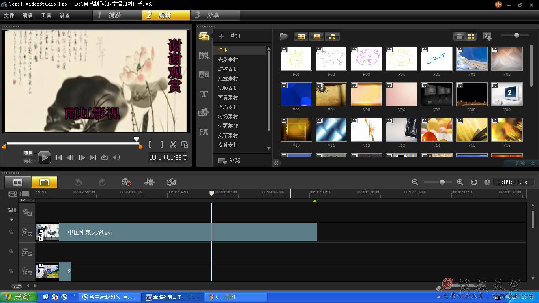Open the Transition library icon
The width and height of the screenshot is (539, 303).
(204, 56)
